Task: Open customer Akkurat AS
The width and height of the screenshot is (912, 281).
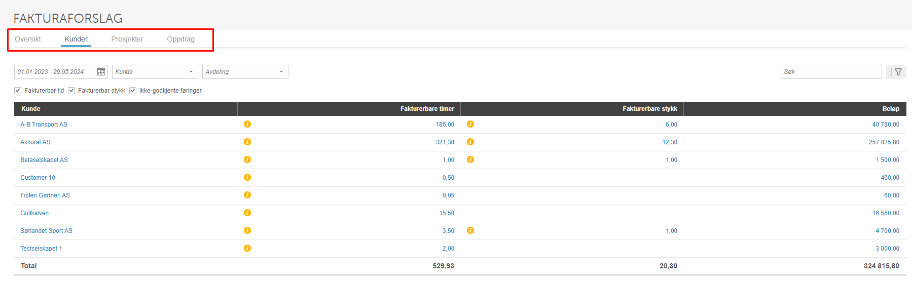Action: (35, 142)
